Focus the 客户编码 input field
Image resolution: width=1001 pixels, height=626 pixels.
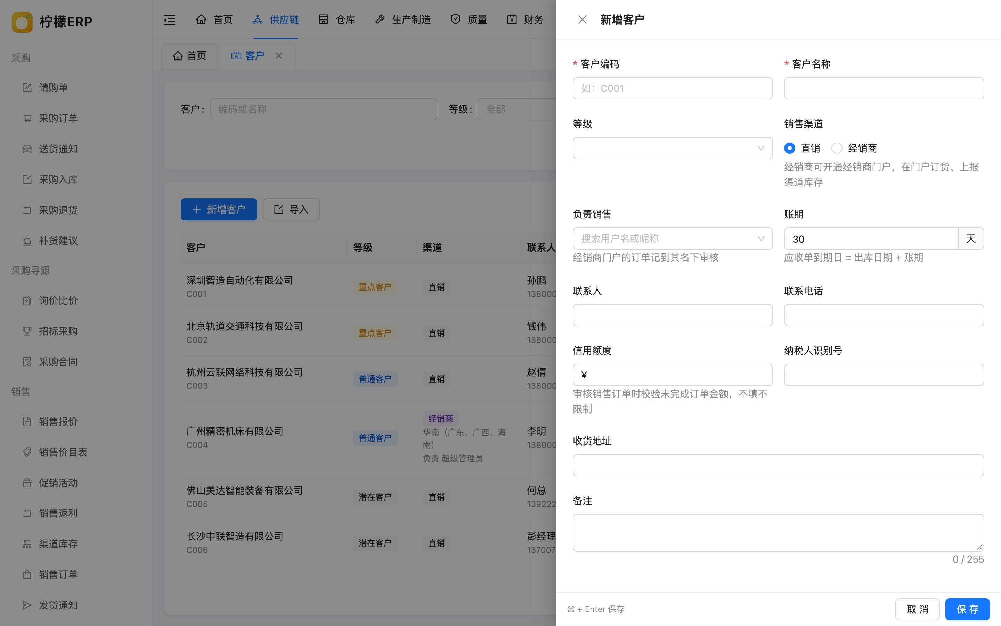coord(673,88)
